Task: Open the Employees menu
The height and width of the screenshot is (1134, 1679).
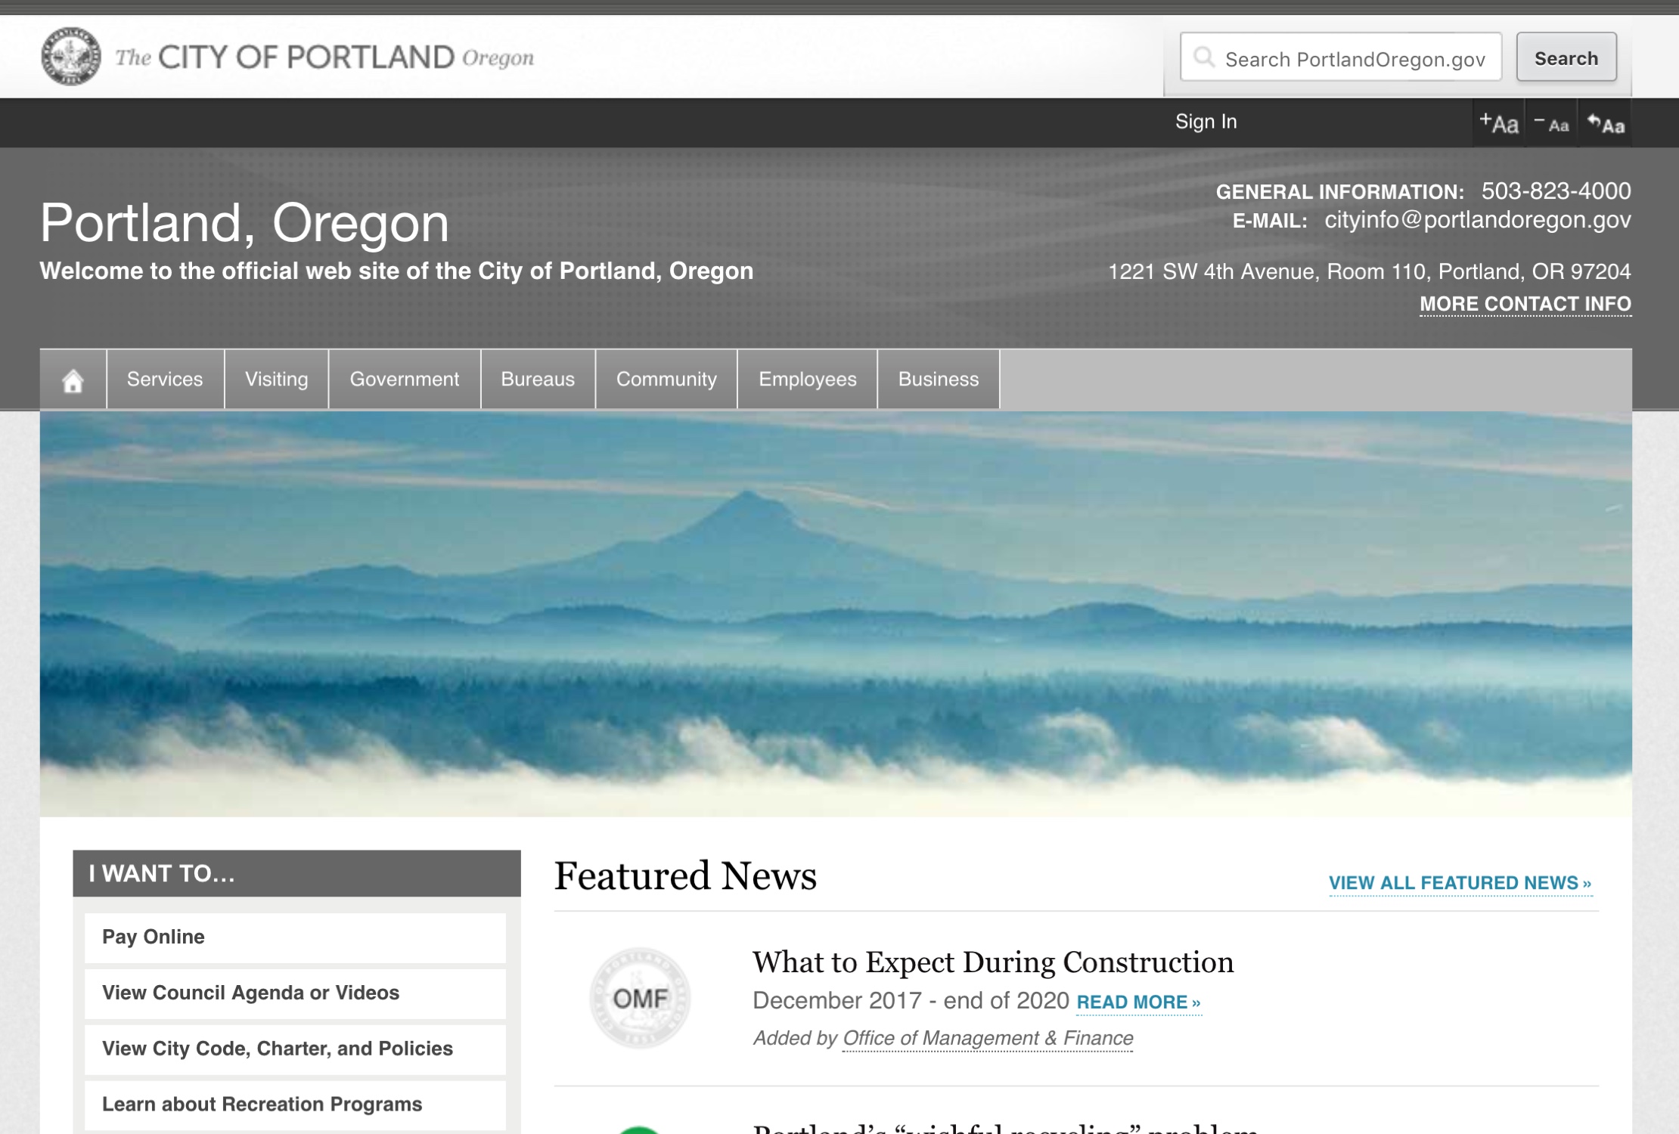Action: 808,380
